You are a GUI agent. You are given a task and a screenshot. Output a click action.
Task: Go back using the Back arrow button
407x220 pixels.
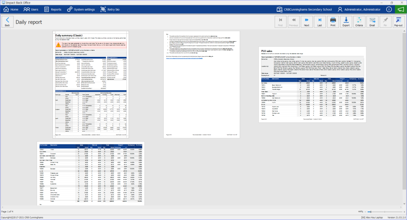7,22
